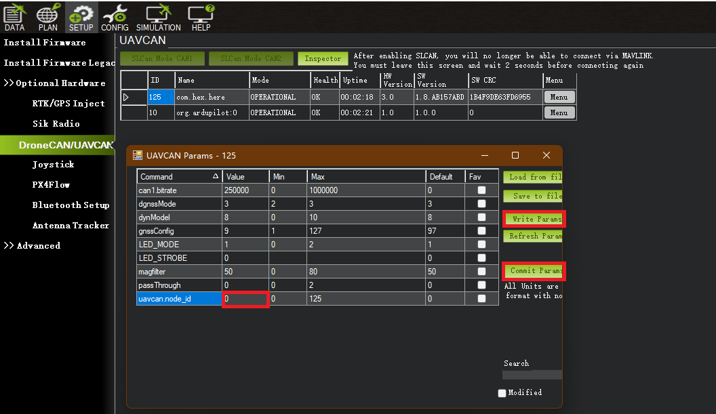
Task: Expand the Advanced section
Action: tap(32, 245)
